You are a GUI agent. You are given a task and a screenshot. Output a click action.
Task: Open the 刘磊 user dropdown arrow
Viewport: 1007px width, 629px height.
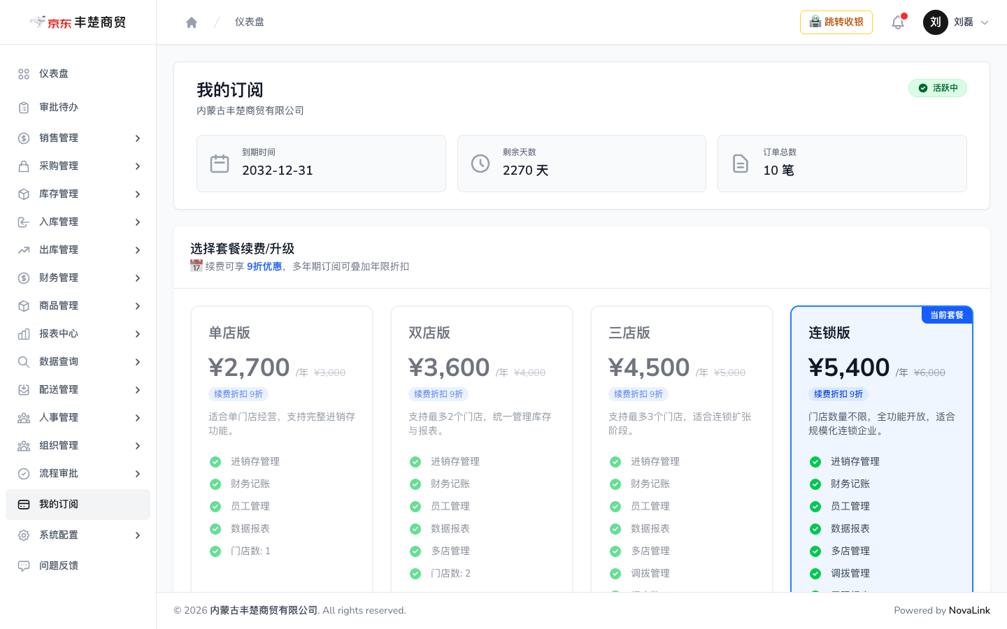pyautogui.click(x=985, y=22)
